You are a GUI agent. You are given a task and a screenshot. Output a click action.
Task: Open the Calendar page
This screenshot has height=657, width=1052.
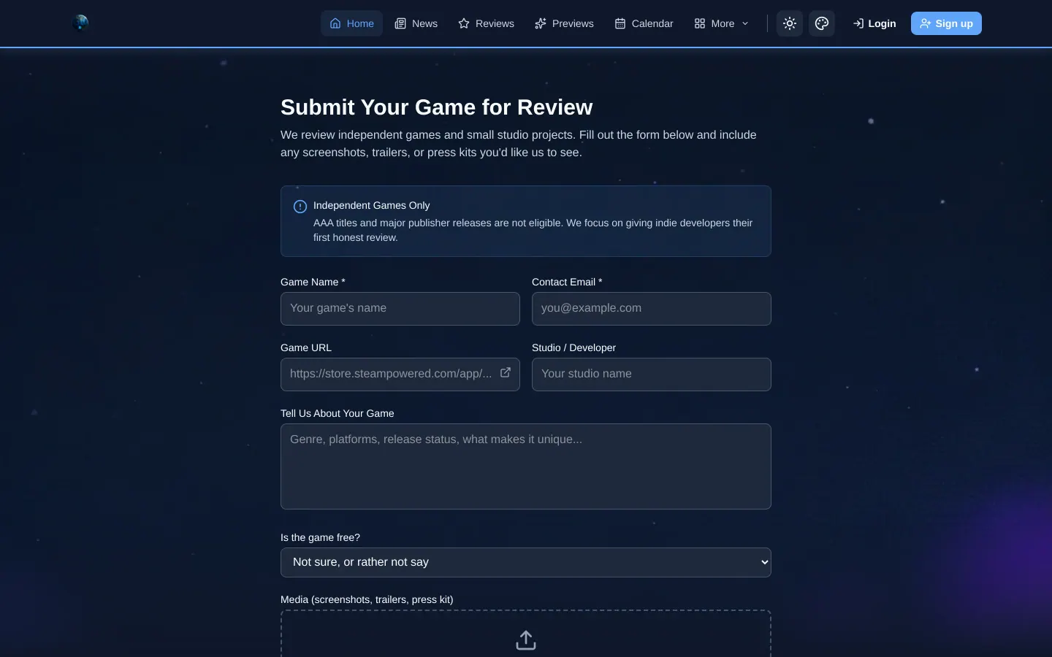[x=644, y=23]
